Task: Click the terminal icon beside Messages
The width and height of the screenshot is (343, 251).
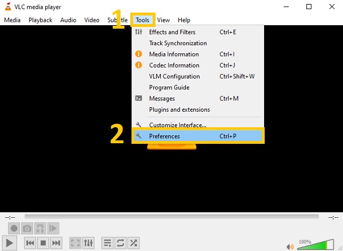Action: (138, 98)
